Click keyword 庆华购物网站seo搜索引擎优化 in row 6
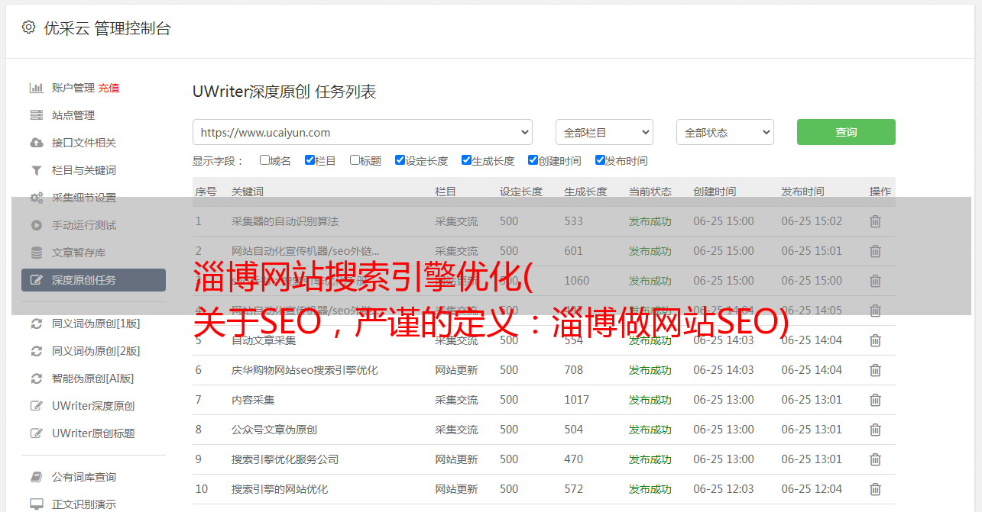Screen dimensions: 982x512 [304, 370]
